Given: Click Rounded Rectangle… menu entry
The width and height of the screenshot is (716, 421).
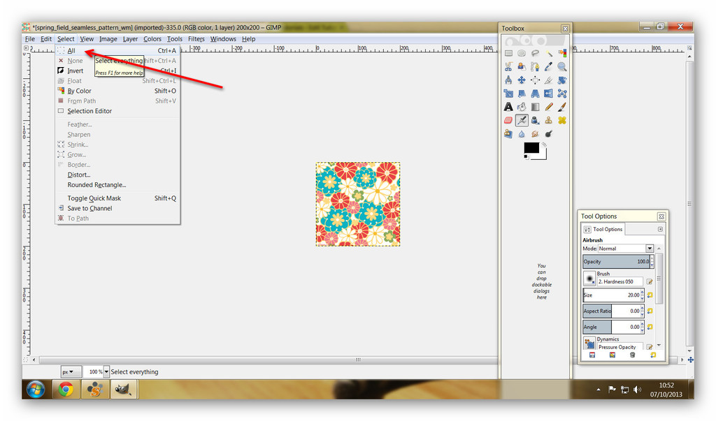Looking at the screenshot, I should click(117, 185).
